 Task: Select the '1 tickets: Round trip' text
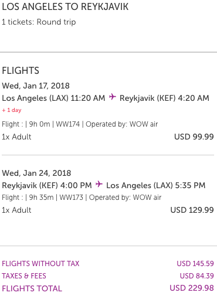click(x=39, y=22)
